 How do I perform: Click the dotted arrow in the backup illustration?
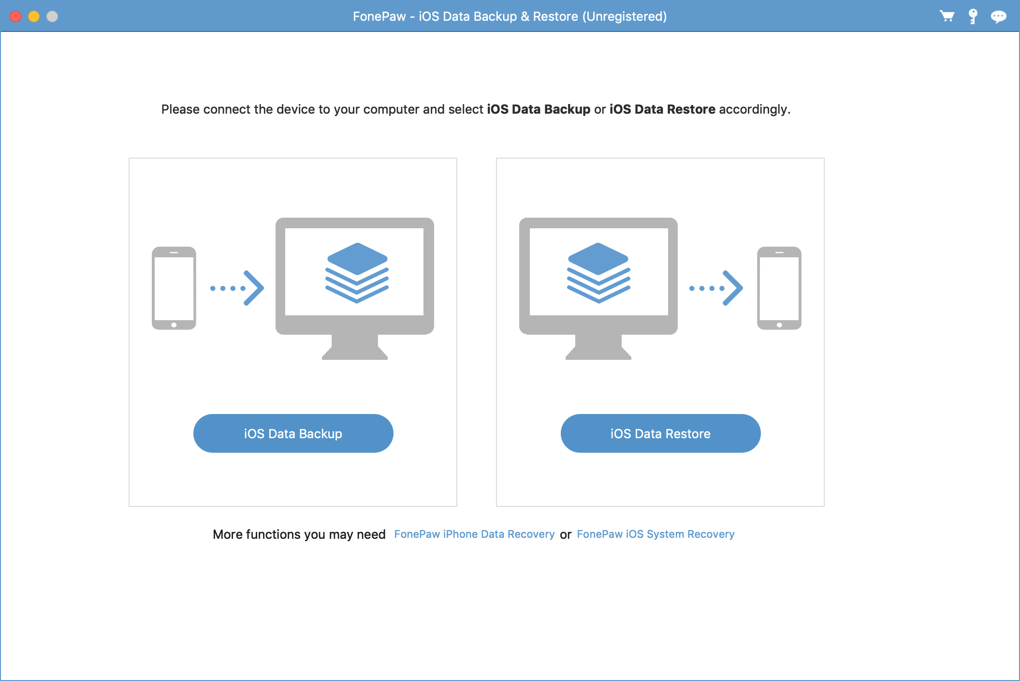pyautogui.click(x=237, y=288)
